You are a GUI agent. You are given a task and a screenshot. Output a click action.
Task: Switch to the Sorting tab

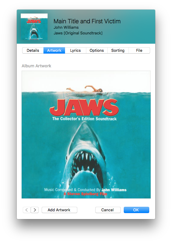pos(118,50)
